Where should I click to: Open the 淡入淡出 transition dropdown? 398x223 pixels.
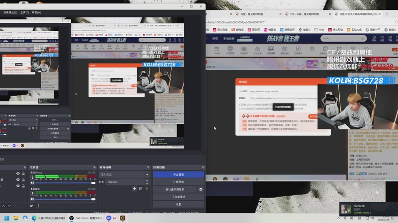(x=124, y=174)
